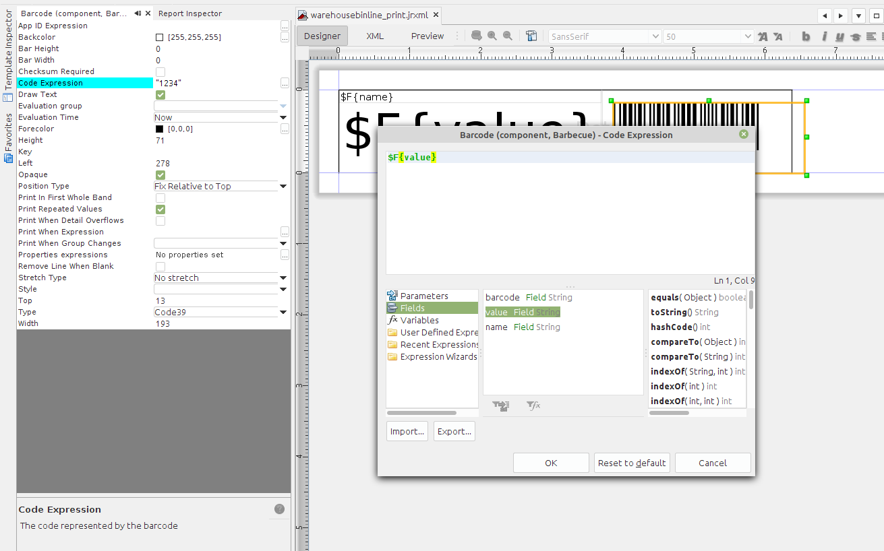
Task: Click the black Forecolor swatch
Action: [x=160, y=129]
